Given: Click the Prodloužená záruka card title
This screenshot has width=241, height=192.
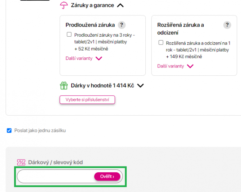Looking at the screenshot, I should pyautogui.click(x=90, y=25).
